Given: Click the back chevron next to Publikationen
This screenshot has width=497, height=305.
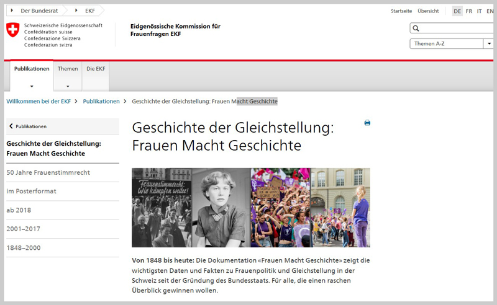Looking at the screenshot, I should [x=11, y=126].
